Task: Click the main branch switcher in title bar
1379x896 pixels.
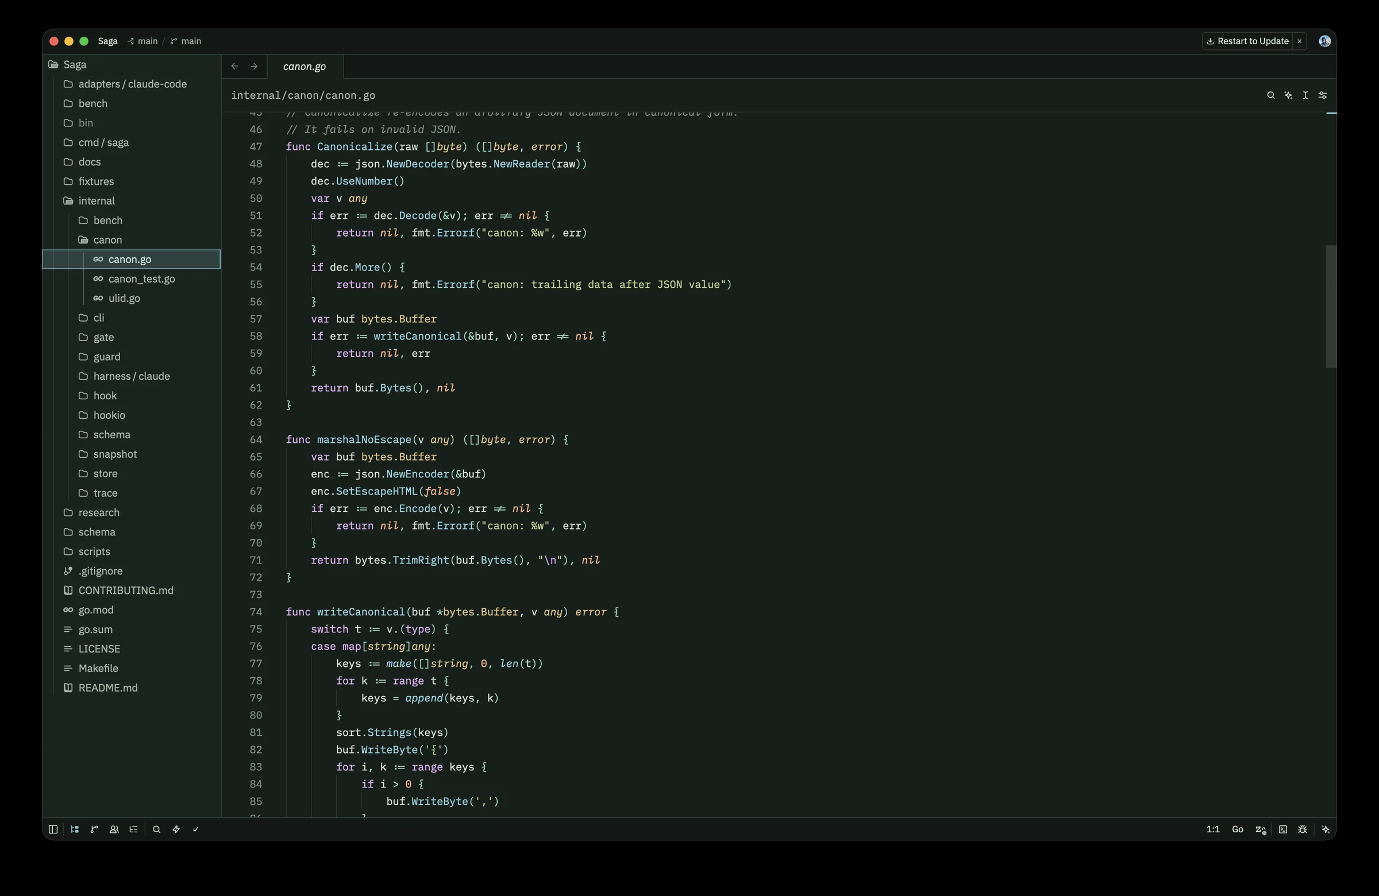Action: [x=186, y=41]
